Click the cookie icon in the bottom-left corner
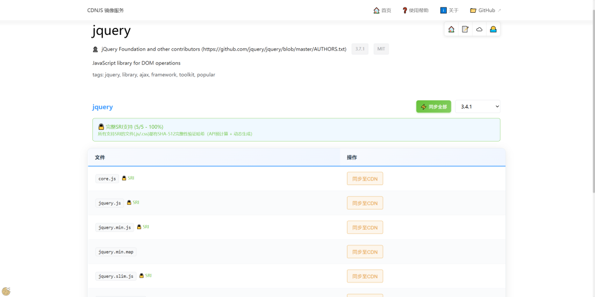Screen dimensions: 595x297 click(6, 291)
